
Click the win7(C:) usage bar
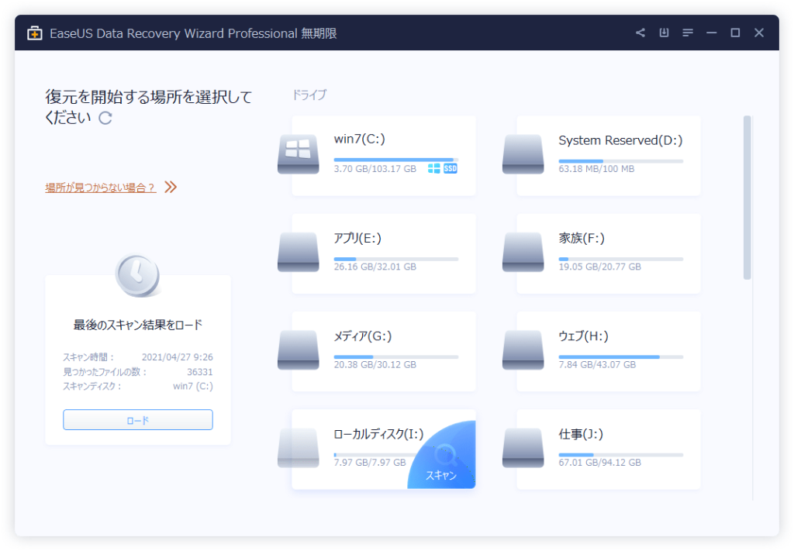tap(396, 160)
